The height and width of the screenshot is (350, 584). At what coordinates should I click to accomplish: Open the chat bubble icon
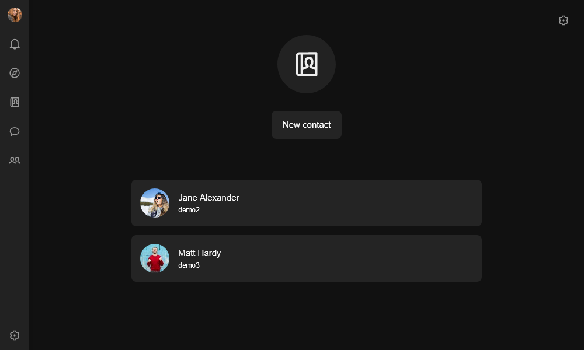[x=15, y=131]
